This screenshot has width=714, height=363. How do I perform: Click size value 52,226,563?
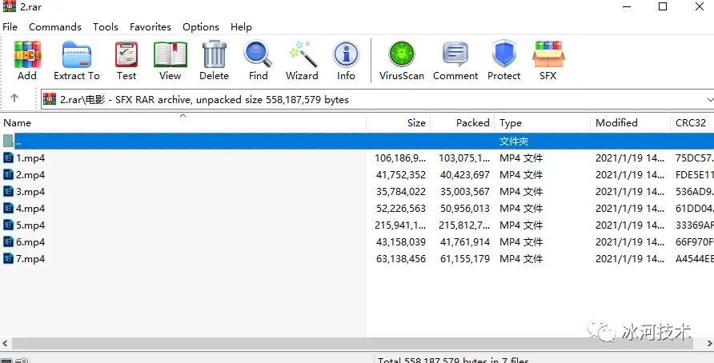coord(401,209)
